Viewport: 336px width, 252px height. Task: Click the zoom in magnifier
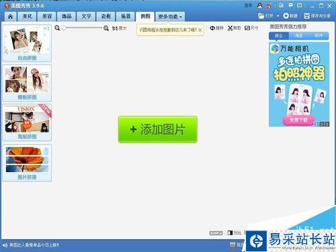[x=106, y=28]
